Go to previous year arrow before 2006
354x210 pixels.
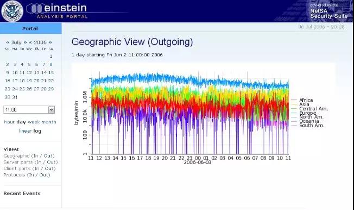[30, 42]
